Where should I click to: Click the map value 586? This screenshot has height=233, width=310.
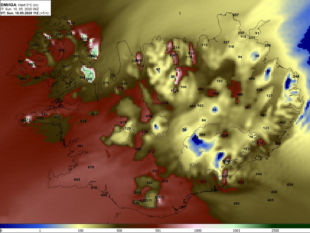click(x=61, y=50)
